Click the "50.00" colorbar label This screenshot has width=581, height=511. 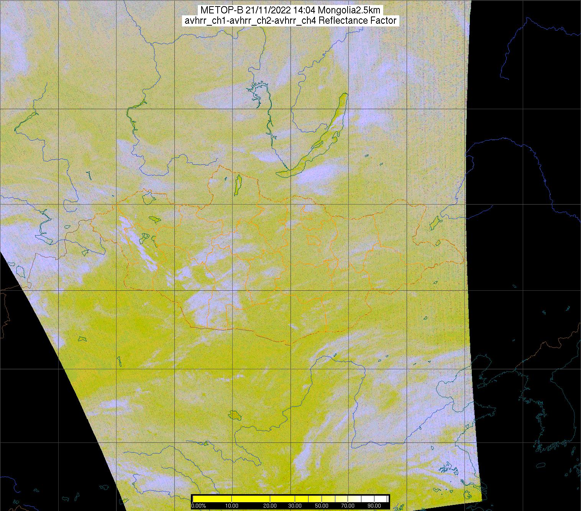click(322, 506)
